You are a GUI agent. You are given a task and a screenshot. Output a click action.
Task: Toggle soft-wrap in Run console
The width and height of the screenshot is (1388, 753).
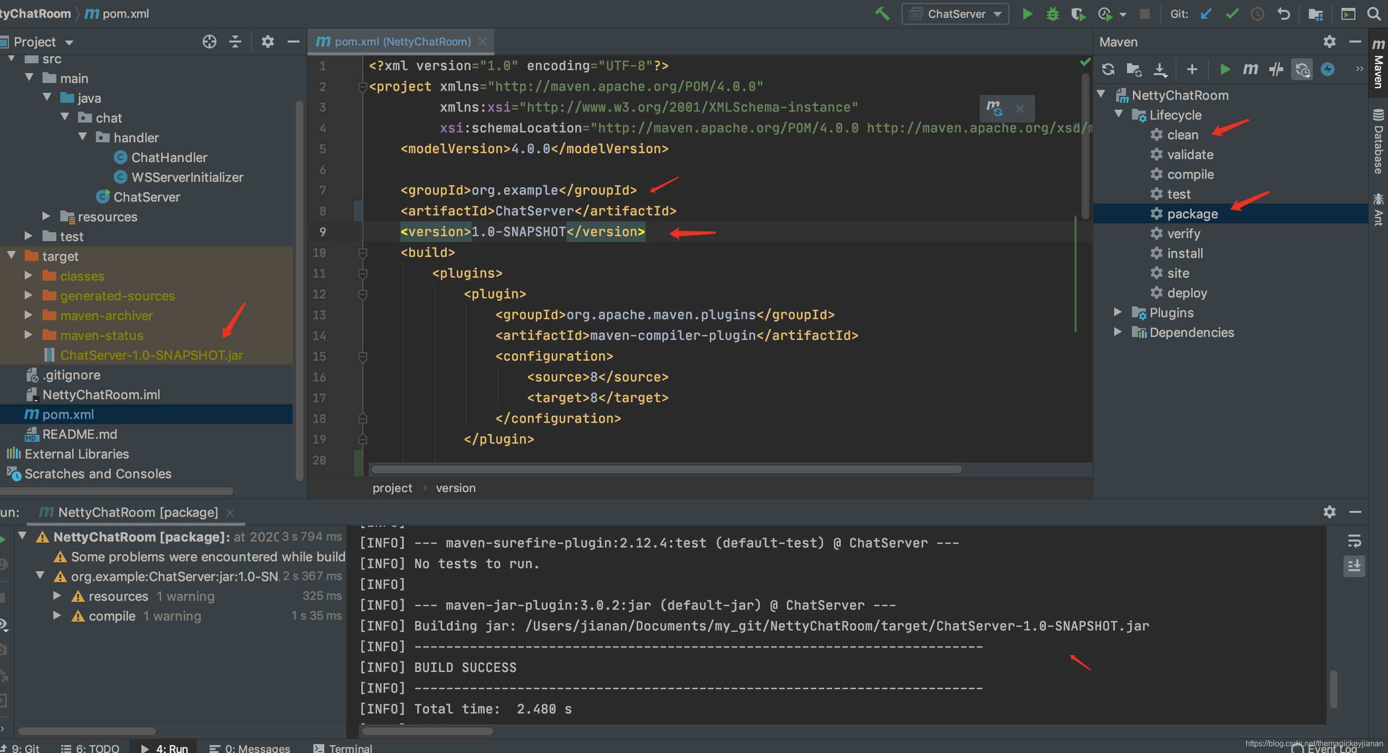[x=1353, y=541]
